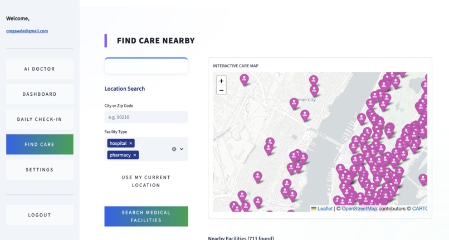This screenshot has height=240, width=449.
Task: Select the topmost left map marker
Action: click(244, 79)
